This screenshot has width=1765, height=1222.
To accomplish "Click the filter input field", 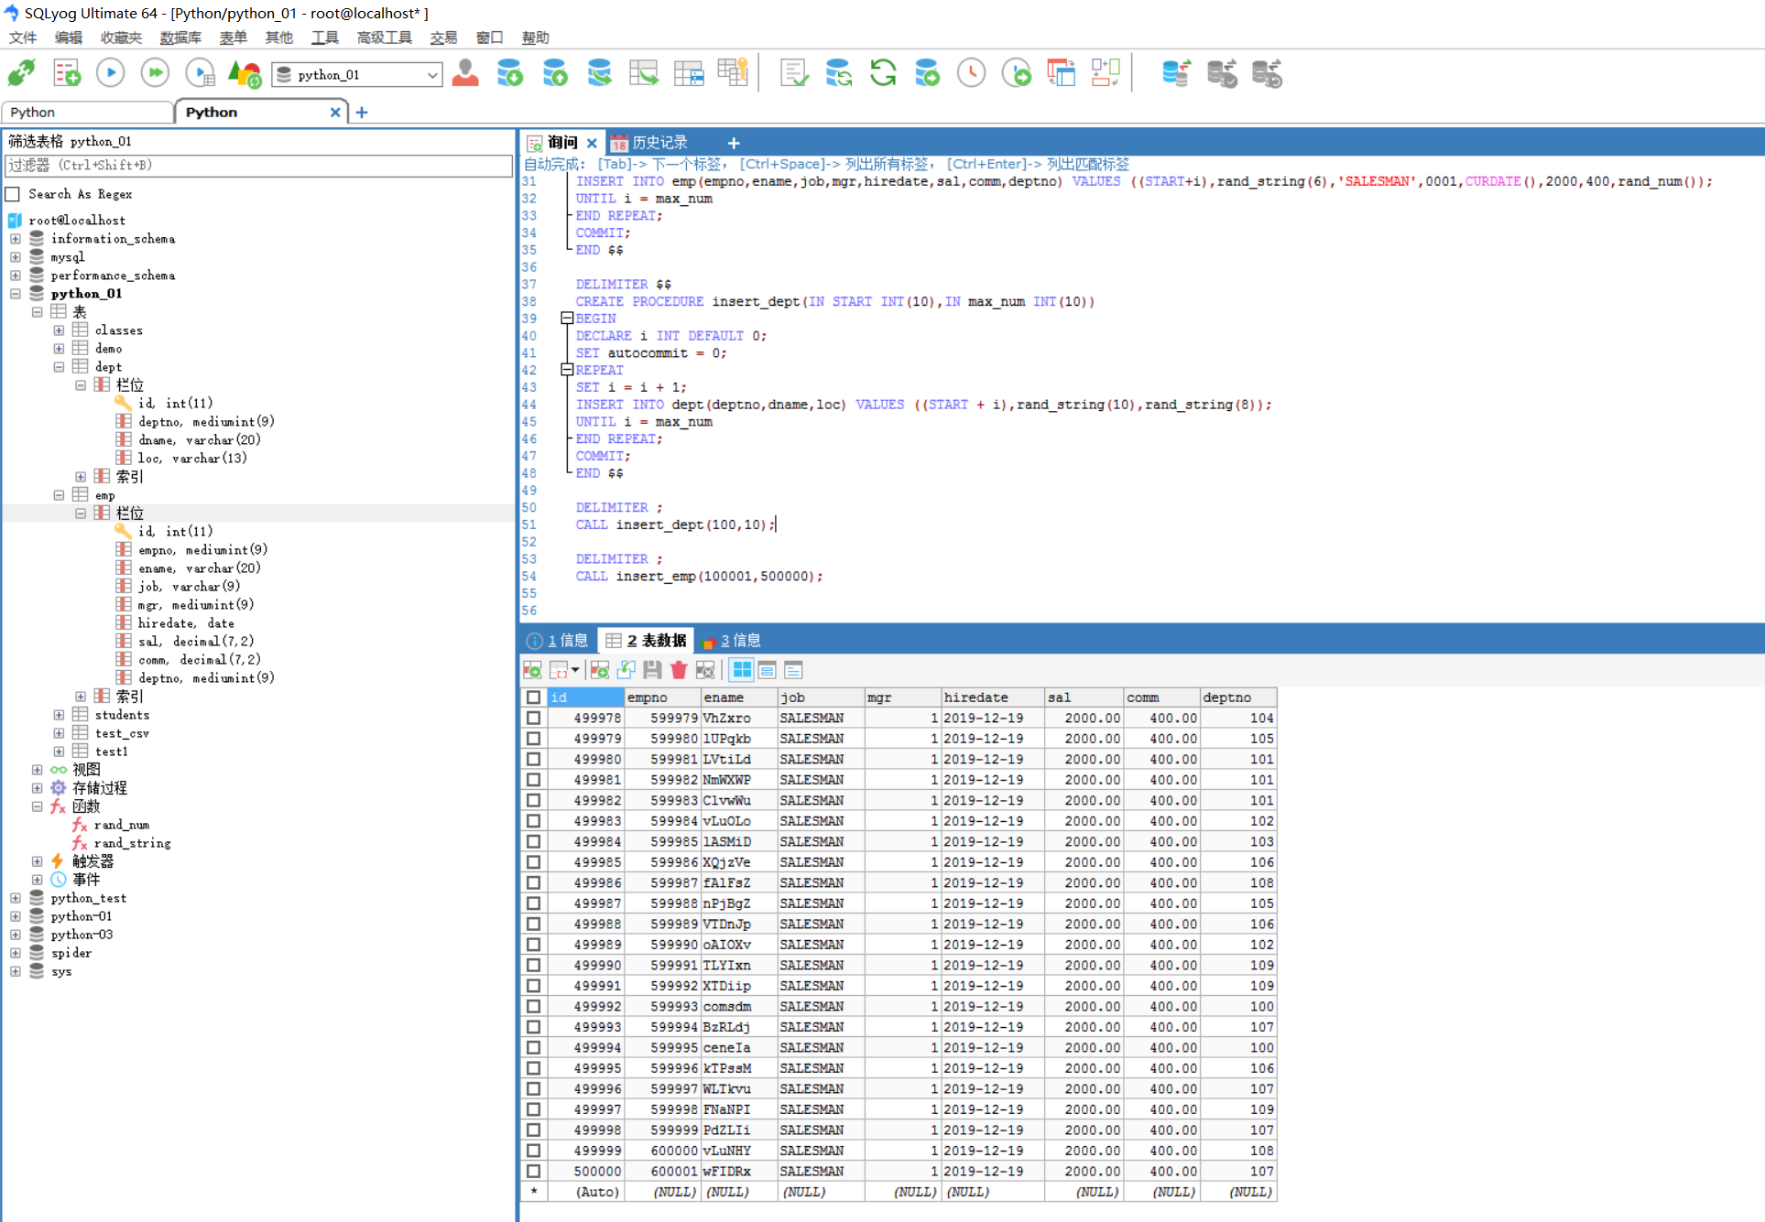I will [x=258, y=166].
